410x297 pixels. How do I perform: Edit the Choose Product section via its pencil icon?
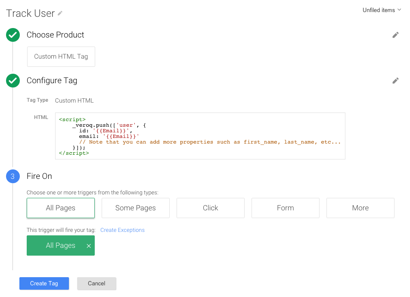point(395,35)
